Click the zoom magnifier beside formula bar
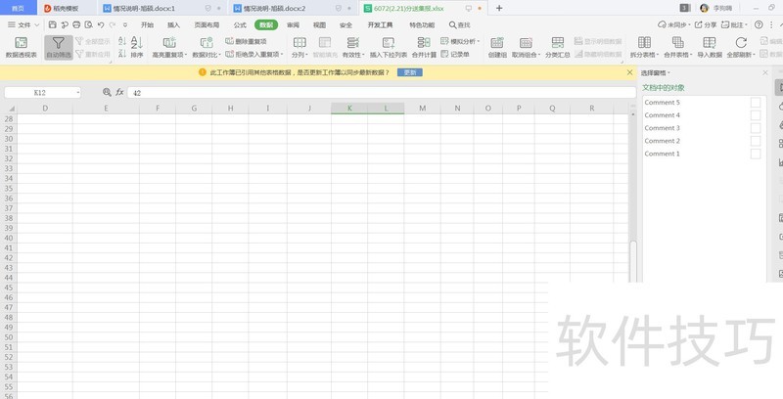This screenshot has width=783, height=399. pos(107,92)
